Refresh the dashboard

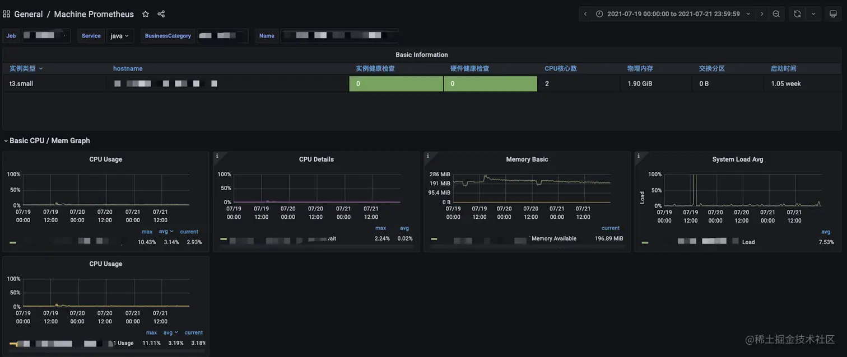797,14
